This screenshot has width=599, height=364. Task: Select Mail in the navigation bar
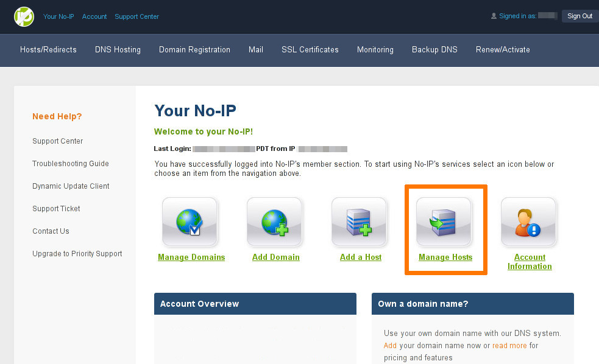click(x=255, y=49)
